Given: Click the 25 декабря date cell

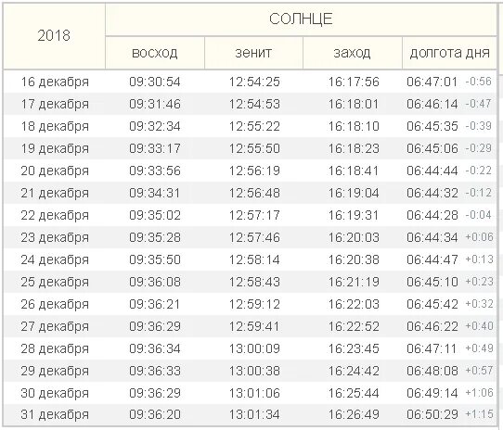Looking at the screenshot, I should point(55,282).
